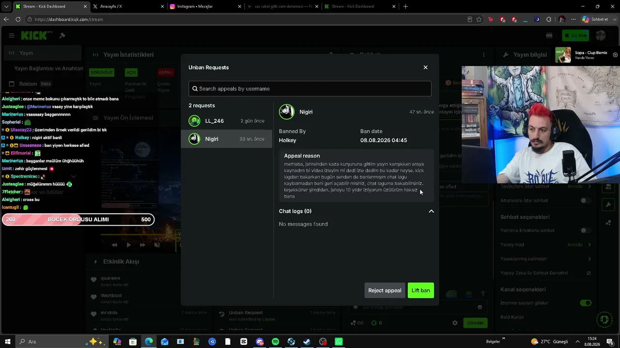Viewport: 620px width, 348px height.
Task: Open Yapay Zeka ile Sohbet Denetimi link
Action: [546, 273]
